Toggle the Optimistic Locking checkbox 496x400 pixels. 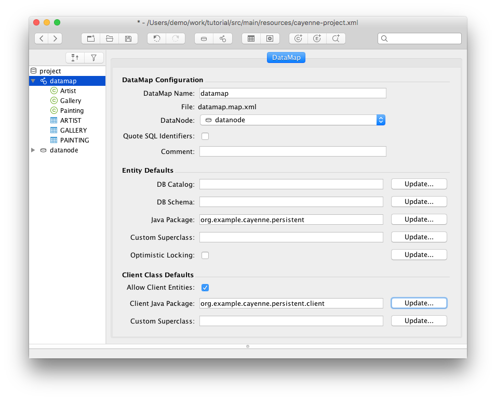[x=205, y=255]
